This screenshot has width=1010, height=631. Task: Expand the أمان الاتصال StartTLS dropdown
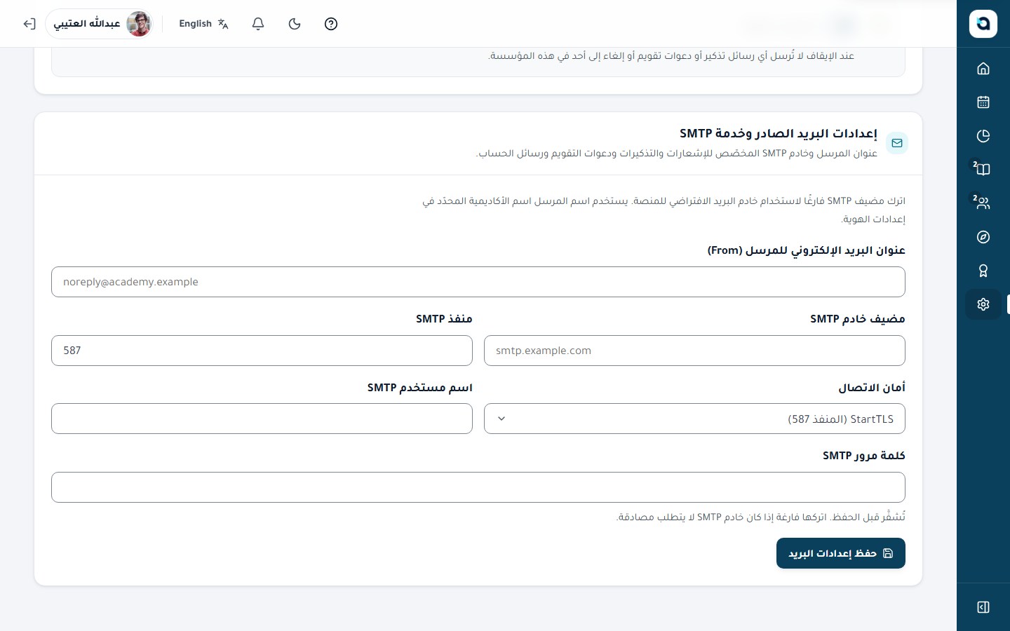click(x=694, y=419)
